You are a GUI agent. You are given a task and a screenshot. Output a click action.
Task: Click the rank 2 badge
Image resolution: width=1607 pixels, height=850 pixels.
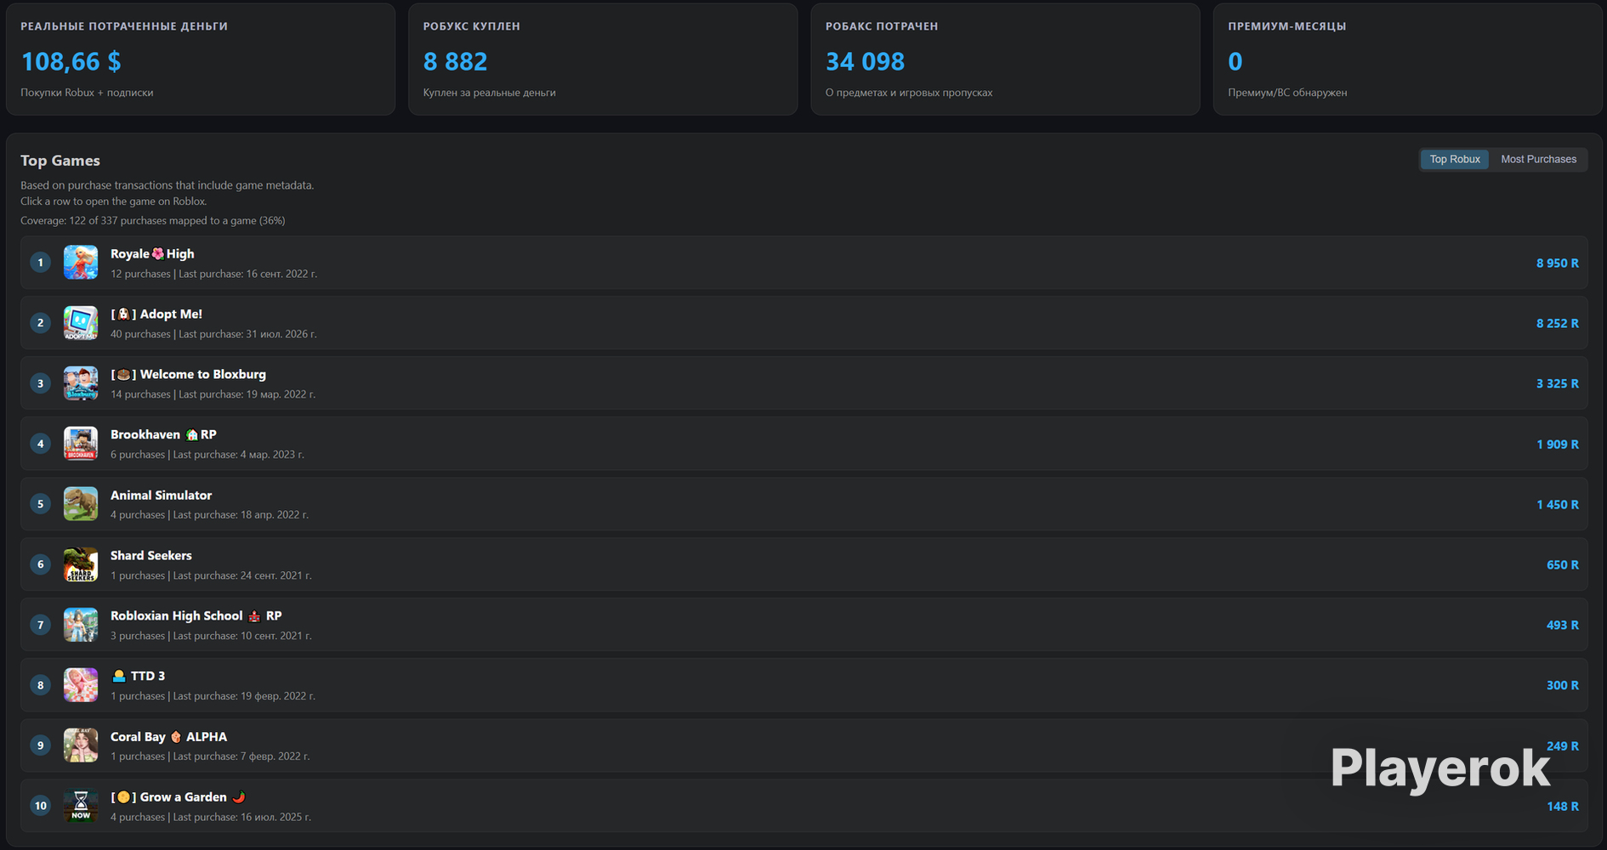tap(40, 323)
